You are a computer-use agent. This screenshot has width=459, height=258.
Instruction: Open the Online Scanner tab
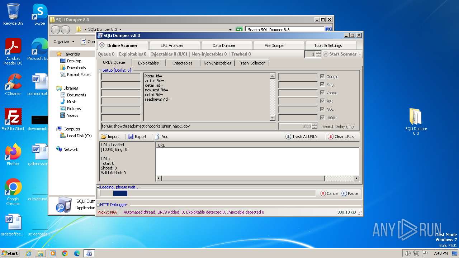(123, 46)
